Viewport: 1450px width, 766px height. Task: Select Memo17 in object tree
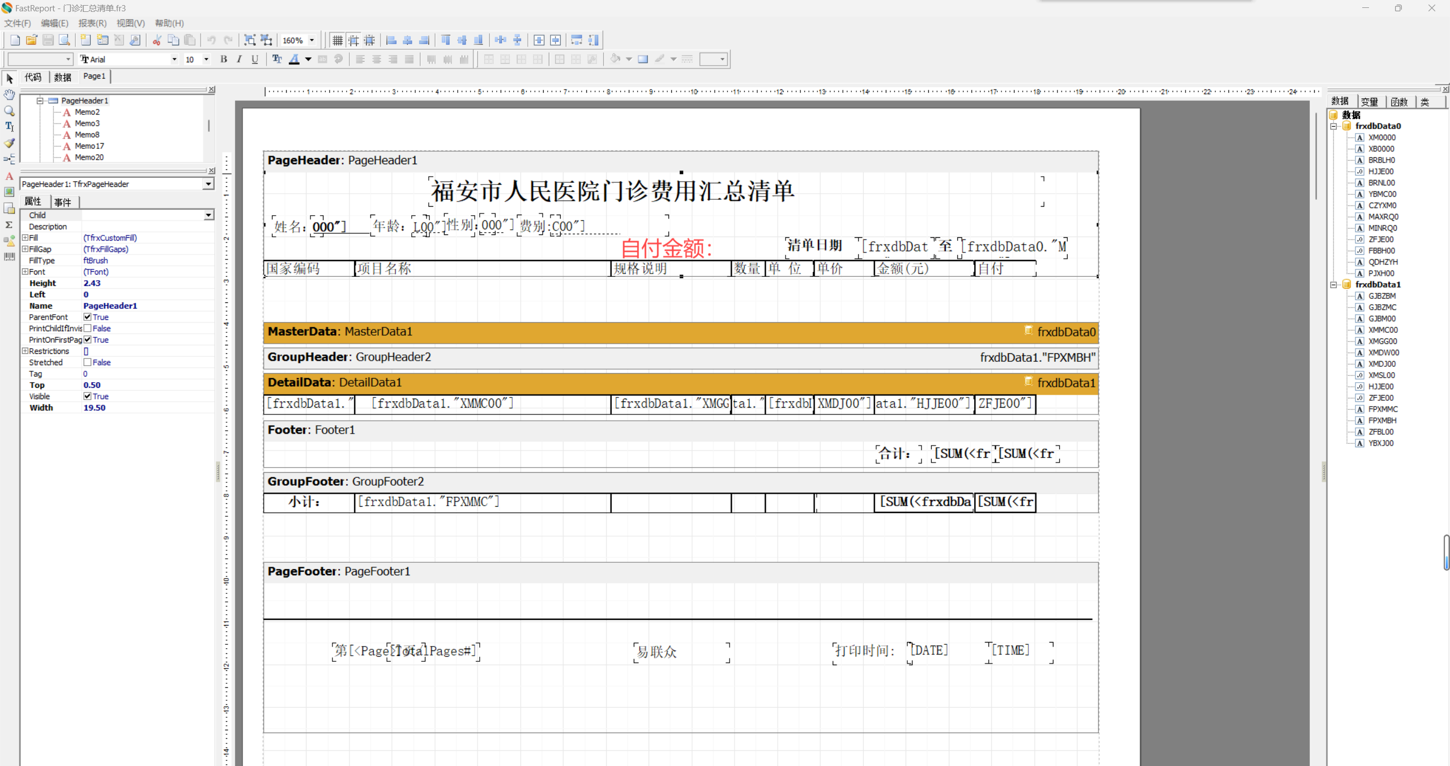[89, 146]
